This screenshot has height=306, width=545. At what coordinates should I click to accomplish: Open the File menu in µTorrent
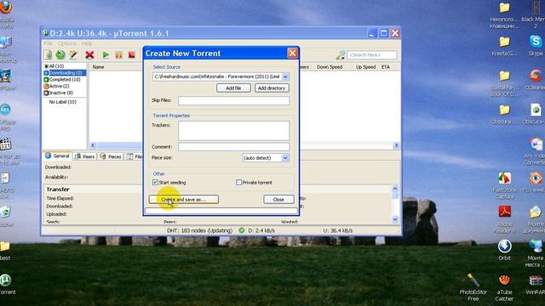(x=48, y=43)
